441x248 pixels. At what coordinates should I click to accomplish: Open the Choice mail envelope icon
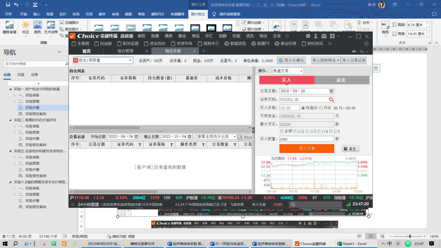coord(324,36)
